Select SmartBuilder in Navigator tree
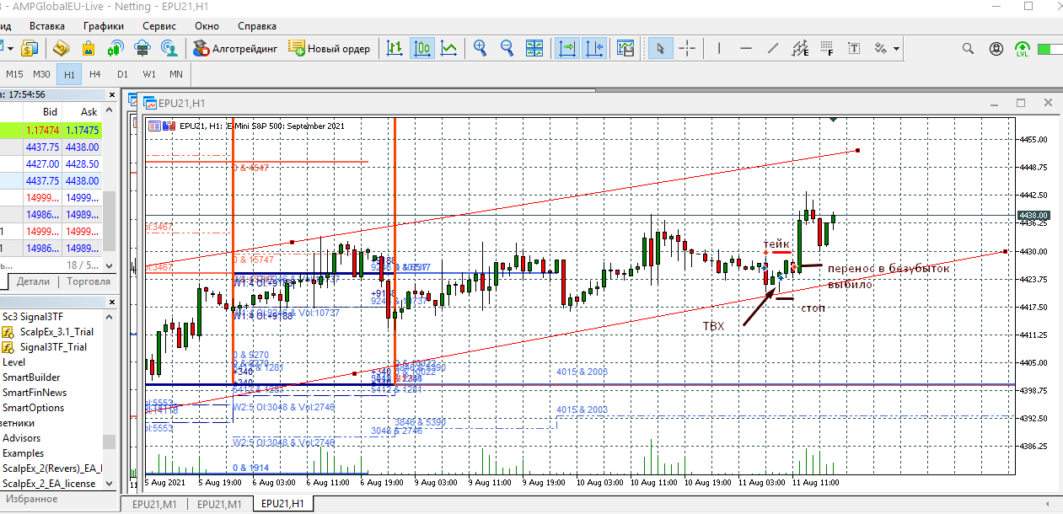1063x514 pixels. pos(31,377)
